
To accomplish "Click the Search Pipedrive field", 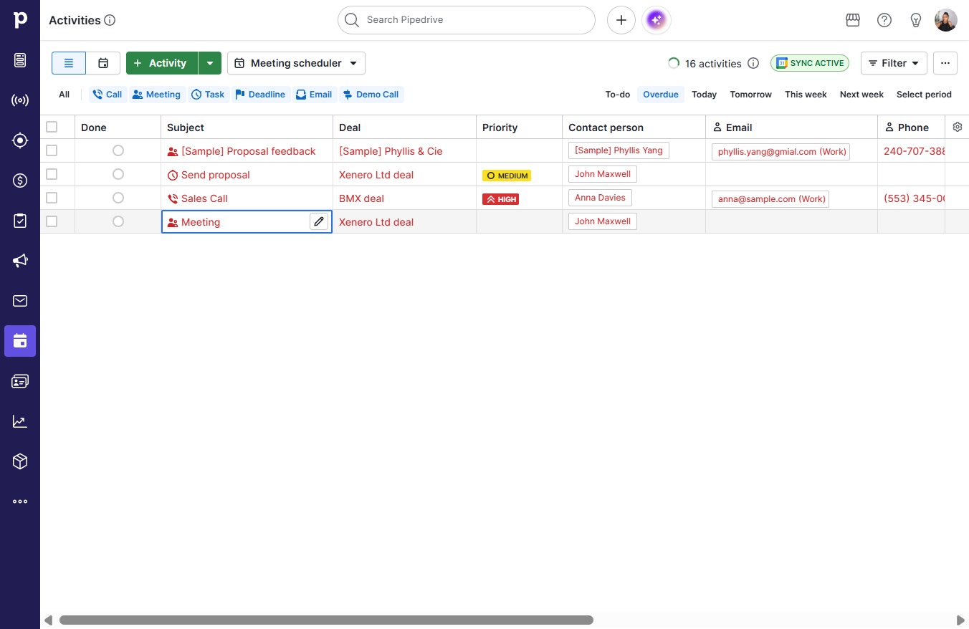I will [x=467, y=20].
